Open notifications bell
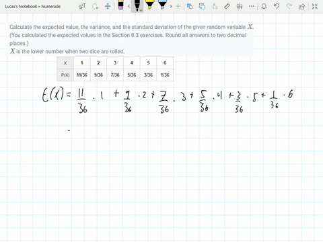Image resolution: width=323 pixels, height=242 pixels. pos(264,6)
